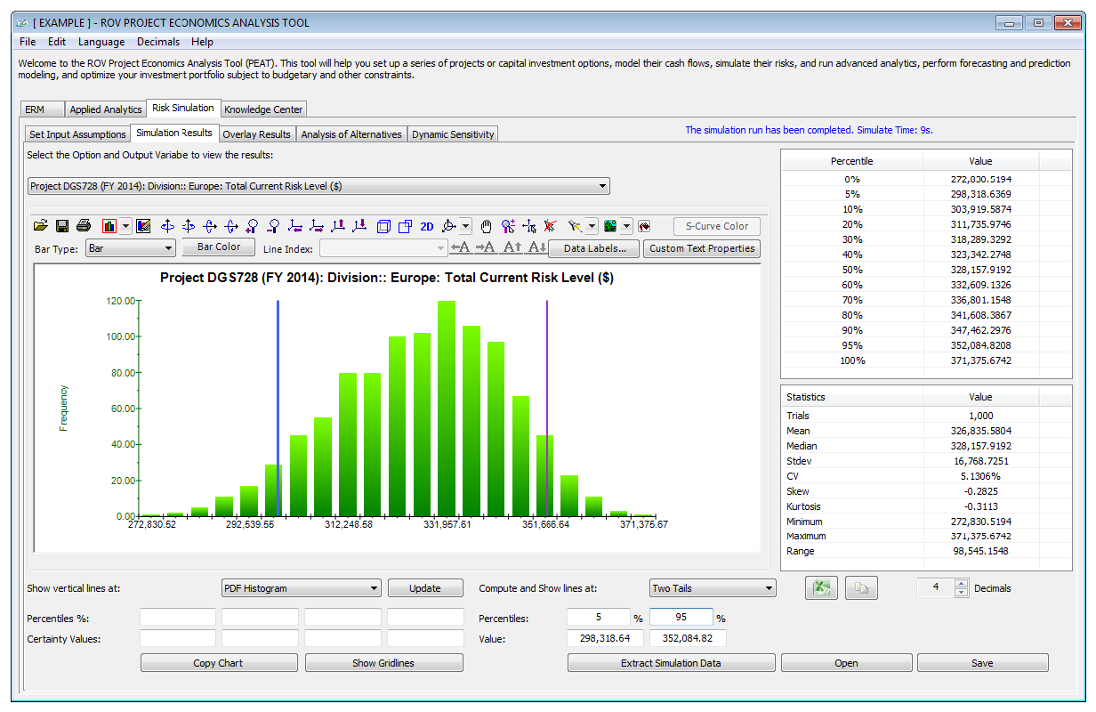Switch chart to 2D view icon
This screenshot has width=1096, height=712.
click(x=427, y=226)
